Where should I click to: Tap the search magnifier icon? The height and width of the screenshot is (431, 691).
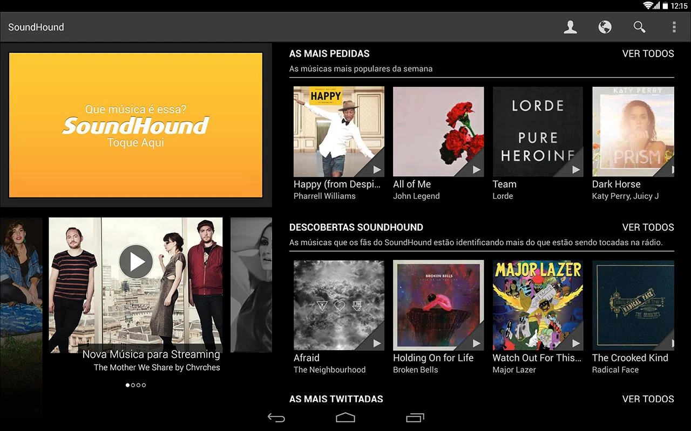639,27
